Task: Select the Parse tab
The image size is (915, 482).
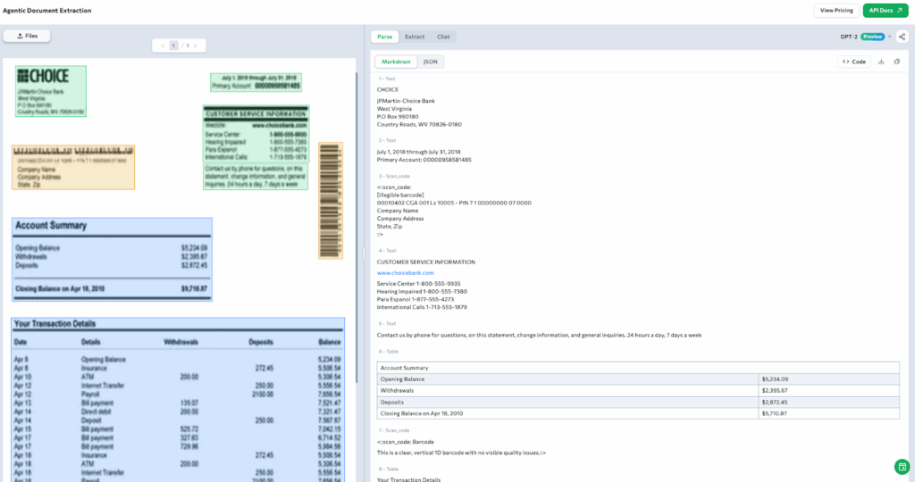Action: tap(384, 37)
